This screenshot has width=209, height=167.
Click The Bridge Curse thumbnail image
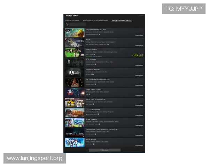[75, 133]
